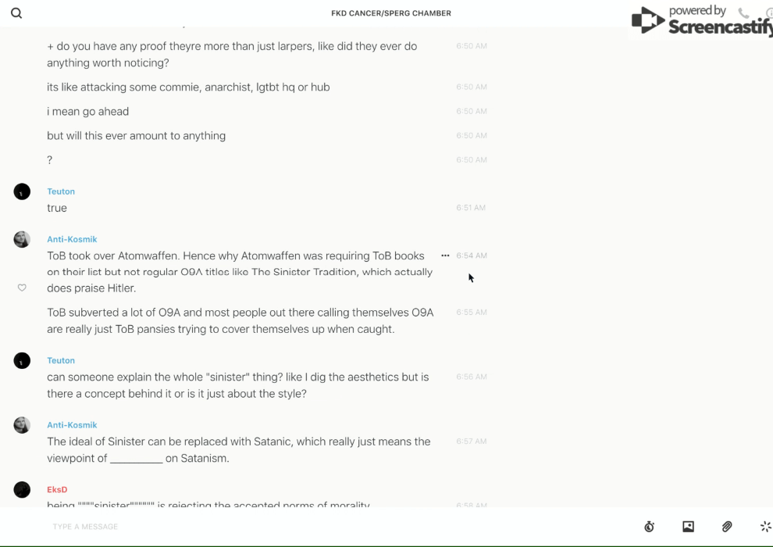This screenshot has width=773, height=547.
Task: Click the 6:51 AM message timestamp
Action: pyautogui.click(x=471, y=208)
